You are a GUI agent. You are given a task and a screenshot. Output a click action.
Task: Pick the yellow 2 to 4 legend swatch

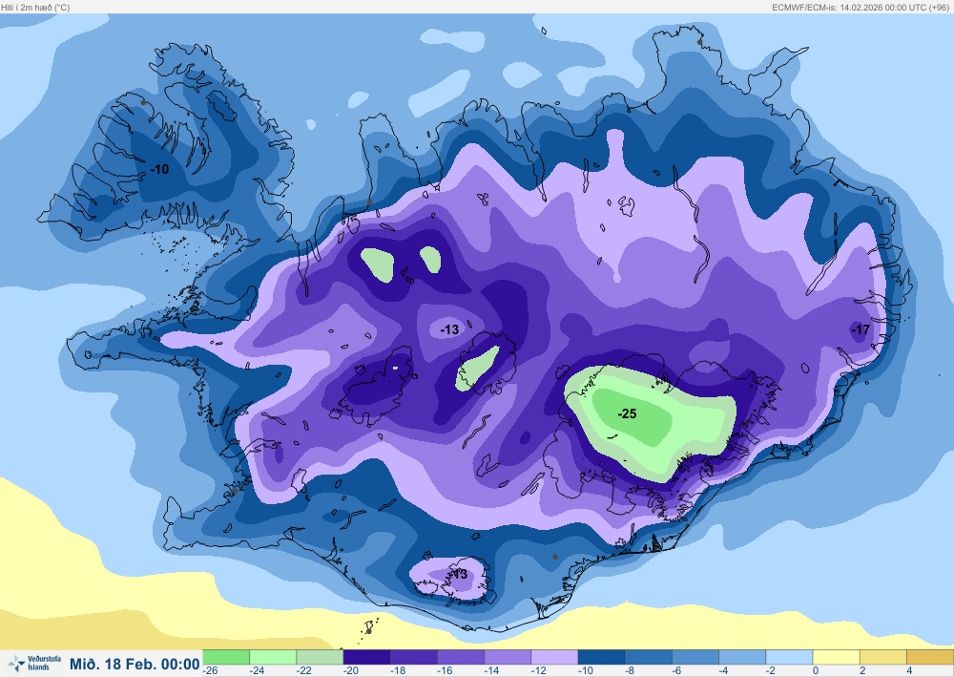point(882,657)
